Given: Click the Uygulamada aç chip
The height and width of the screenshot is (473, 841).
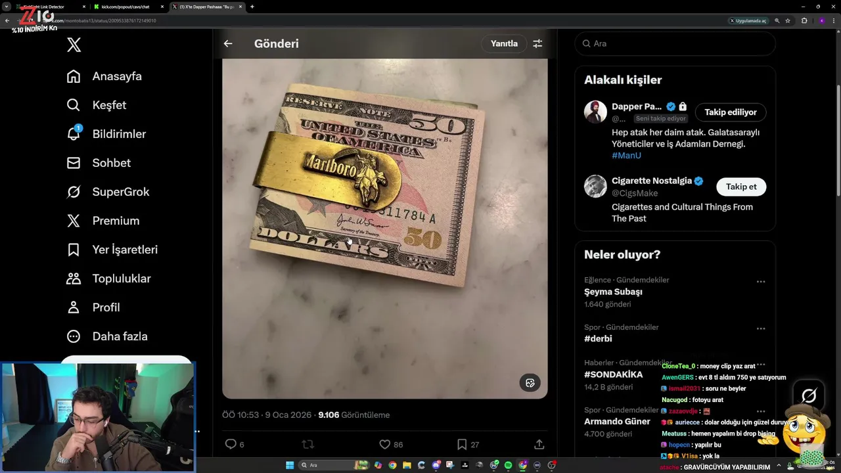Looking at the screenshot, I should pyautogui.click(x=748, y=20).
